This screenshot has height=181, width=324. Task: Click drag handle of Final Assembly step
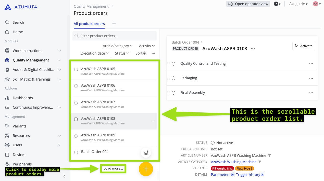click(x=168, y=93)
